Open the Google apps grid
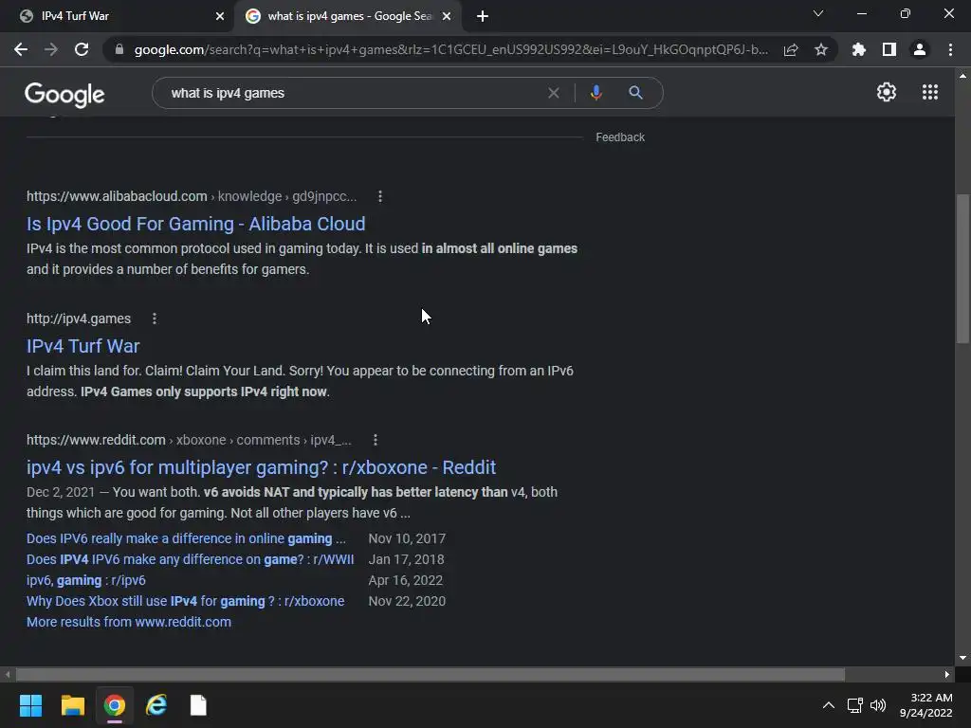 click(x=930, y=92)
